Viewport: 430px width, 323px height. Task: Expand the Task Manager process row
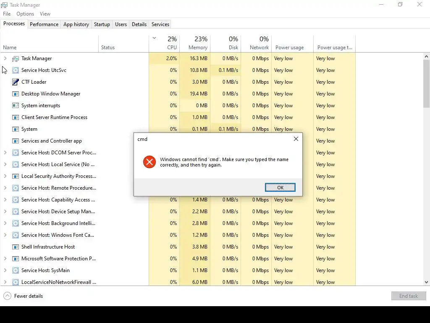(5, 58)
